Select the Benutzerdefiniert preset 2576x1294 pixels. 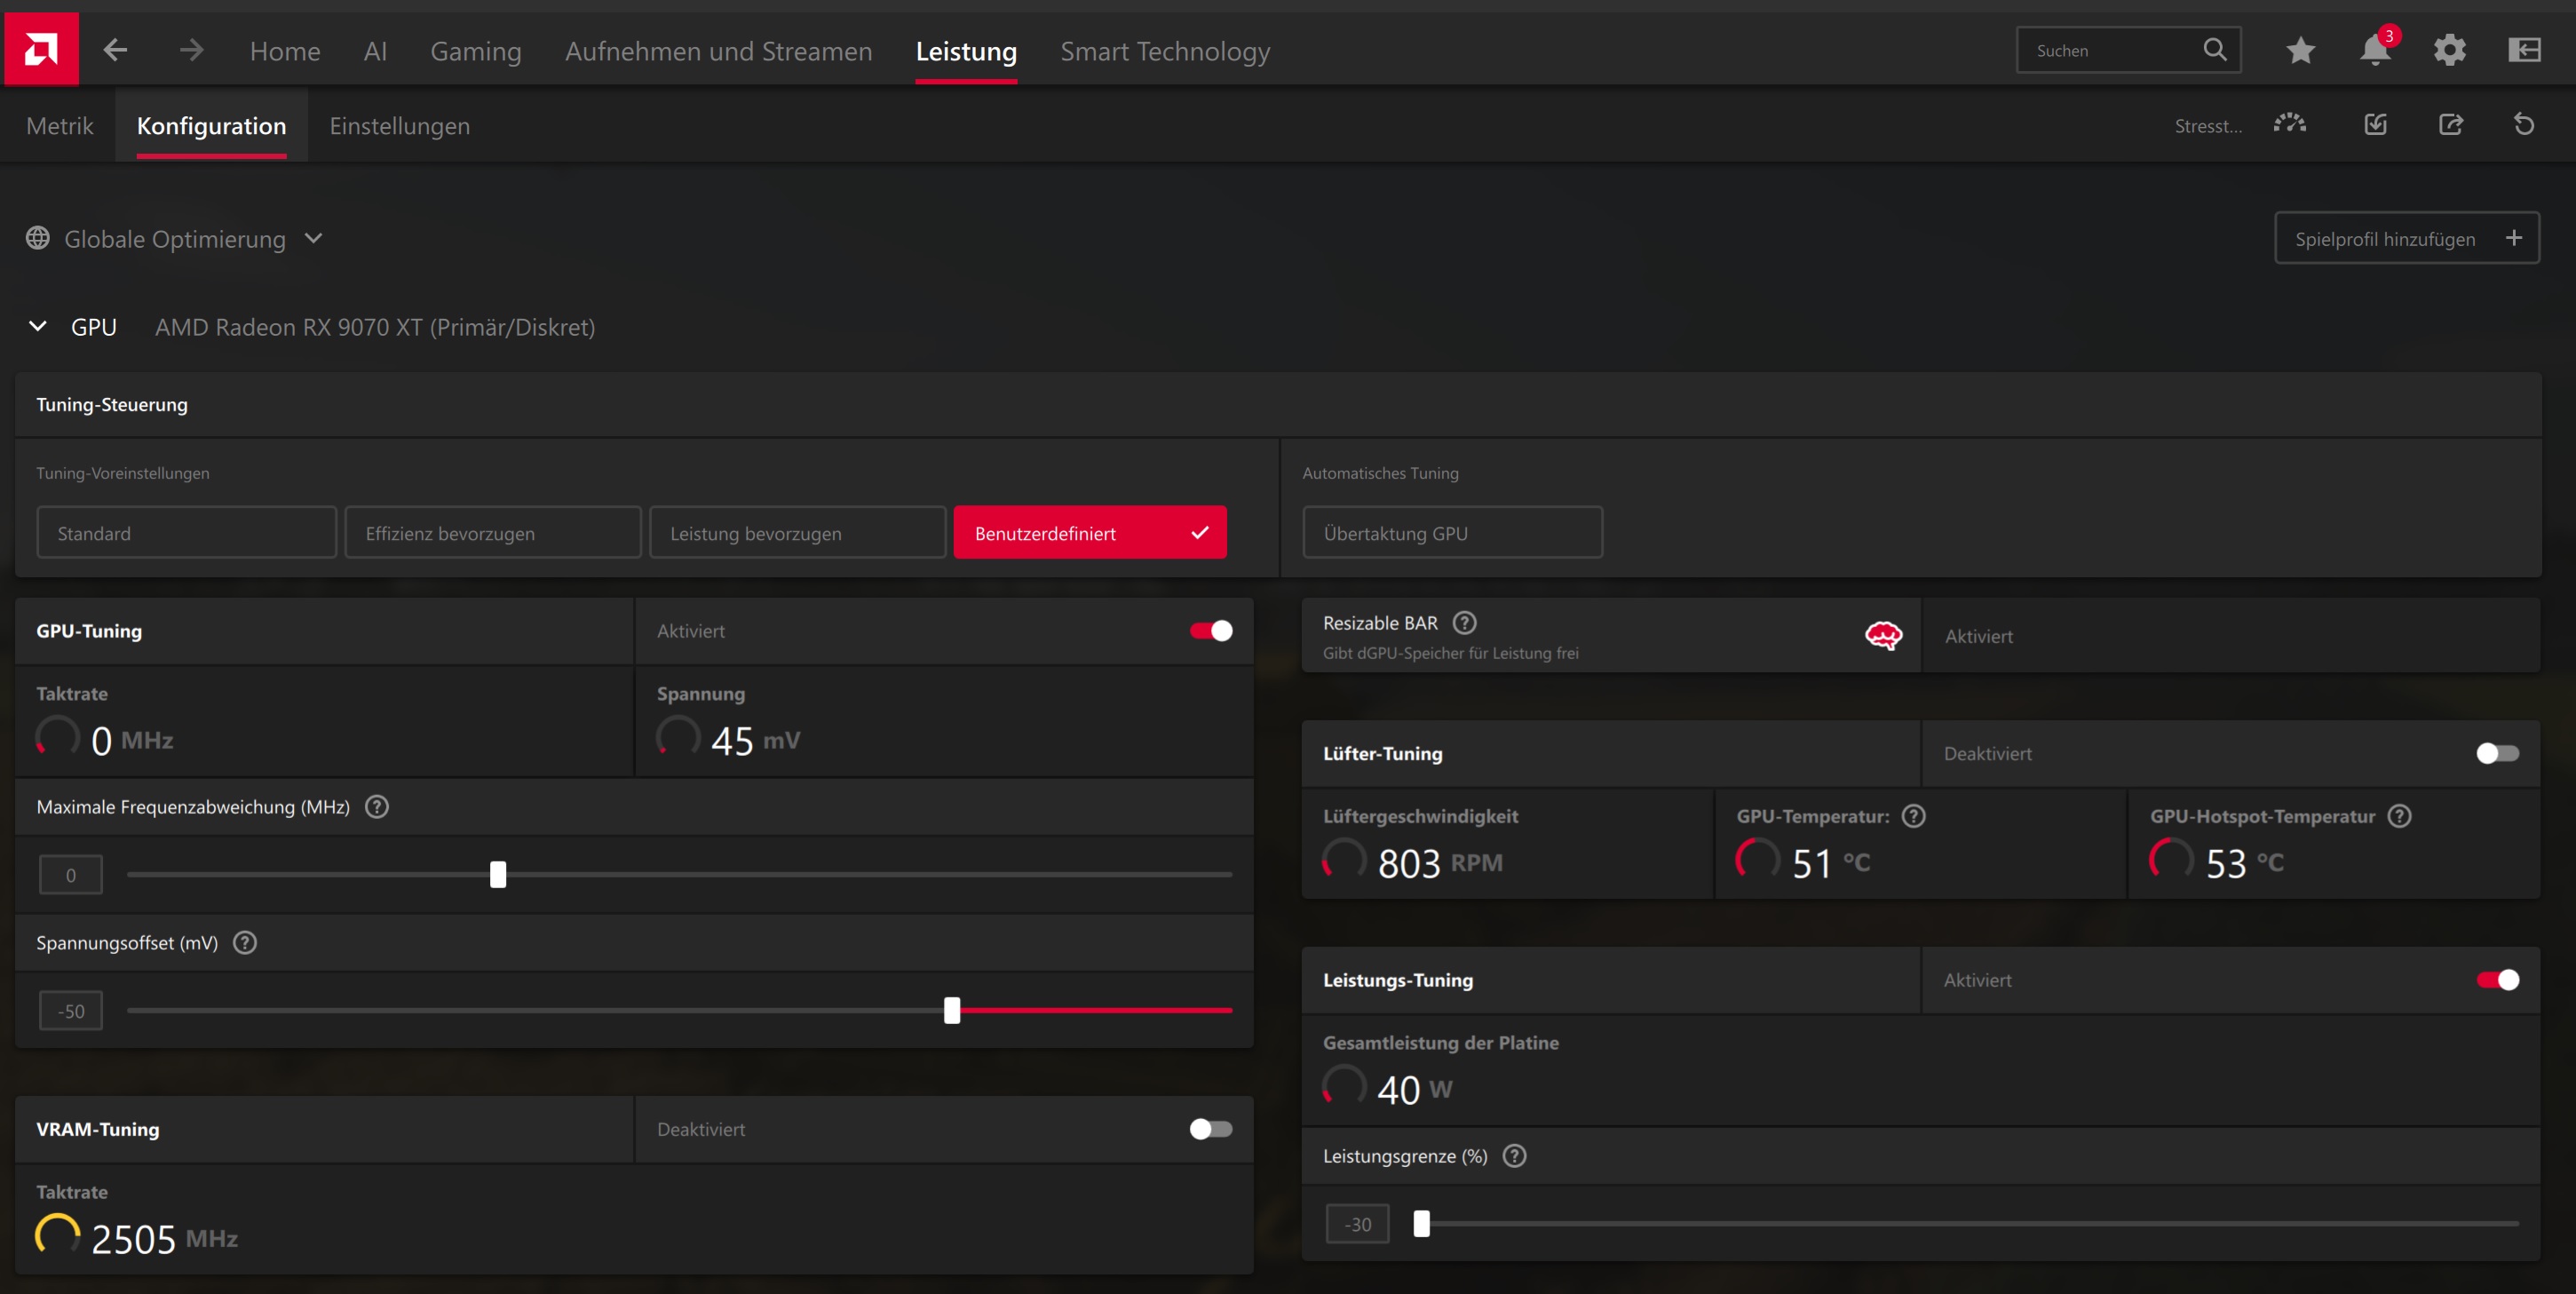pyautogui.click(x=1090, y=532)
